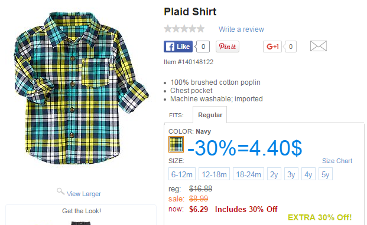
Task: Select size 4y
Action: click(308, 174)
